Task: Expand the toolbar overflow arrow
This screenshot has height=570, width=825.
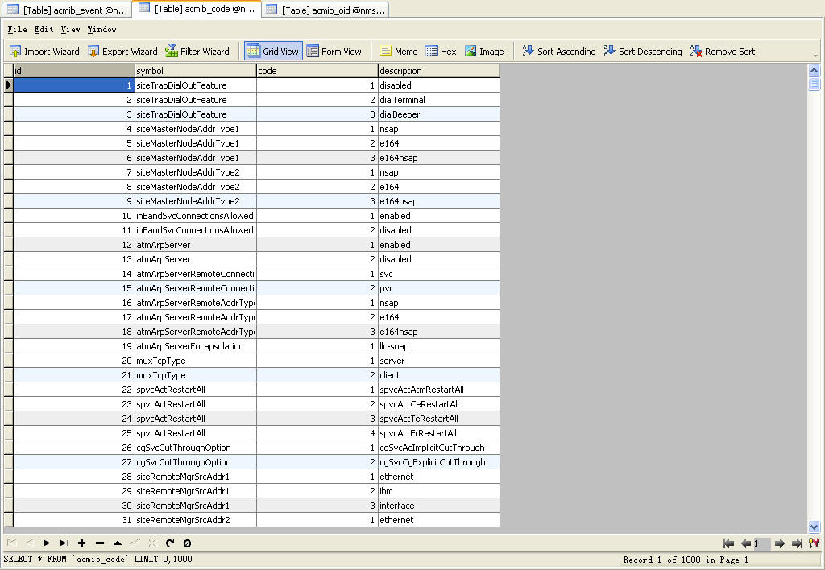Action: tap(816, 56)
